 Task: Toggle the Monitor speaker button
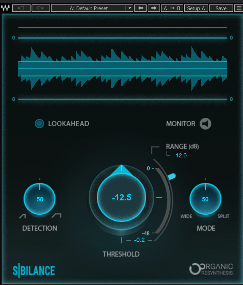pos(205,124)
